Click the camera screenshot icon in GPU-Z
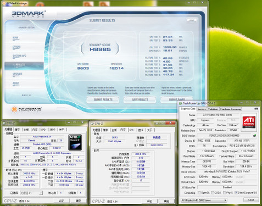262x206 pixels. (256, 109)
